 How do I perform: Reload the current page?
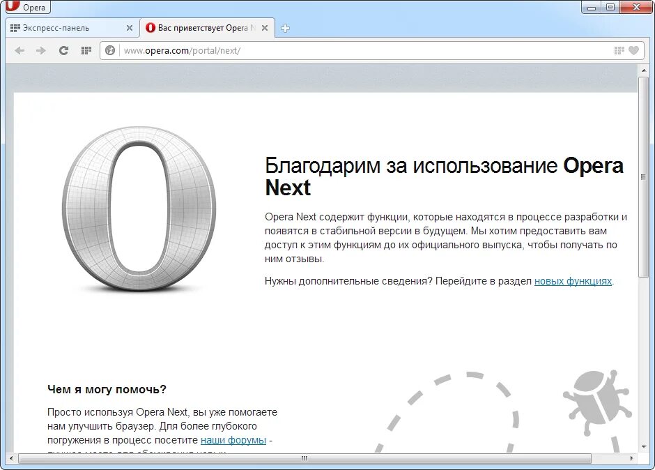point(63,51)
